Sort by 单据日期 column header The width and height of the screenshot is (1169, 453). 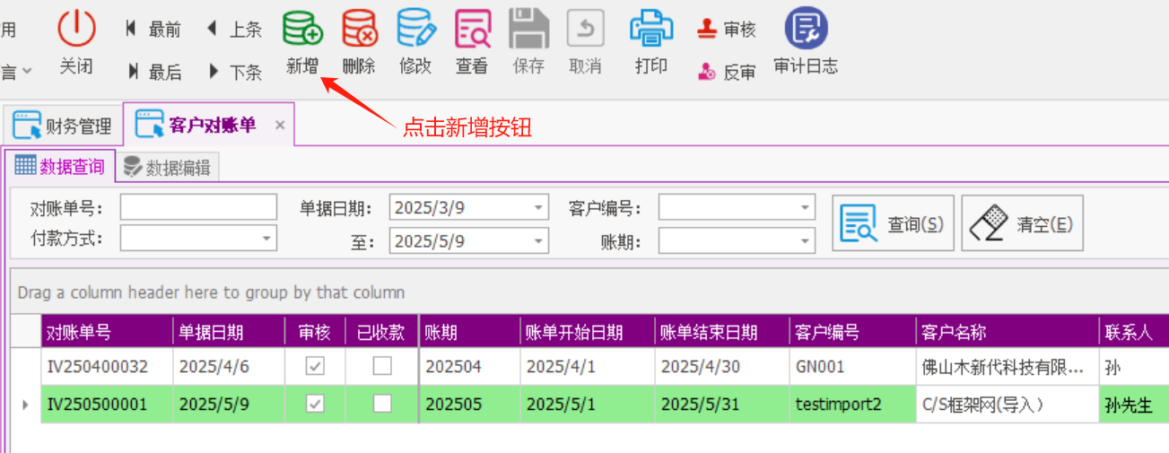point(229,332)
